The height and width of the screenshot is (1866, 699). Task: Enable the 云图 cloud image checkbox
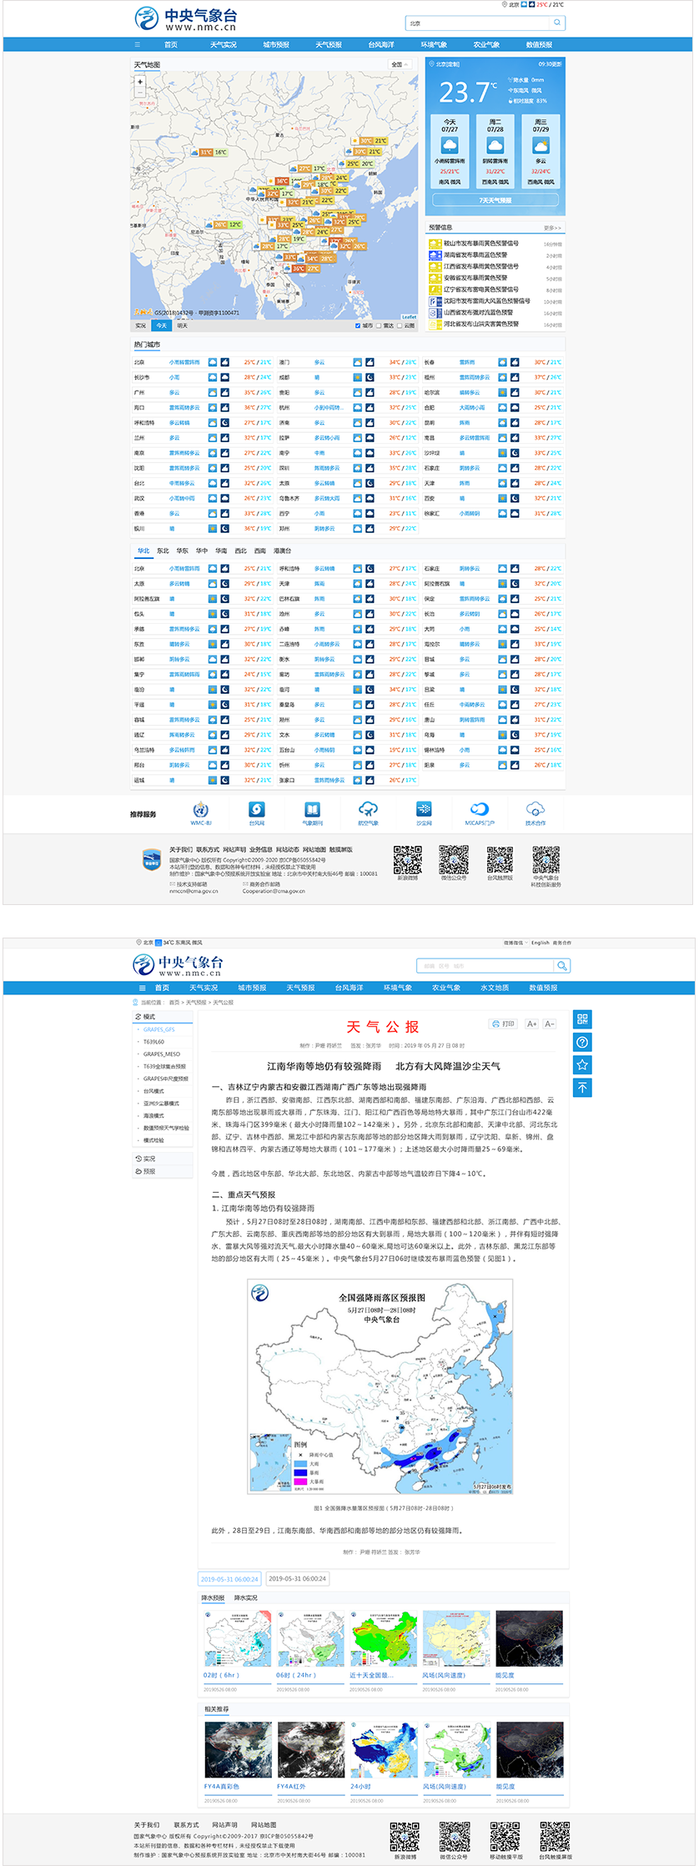click(400, 326)
